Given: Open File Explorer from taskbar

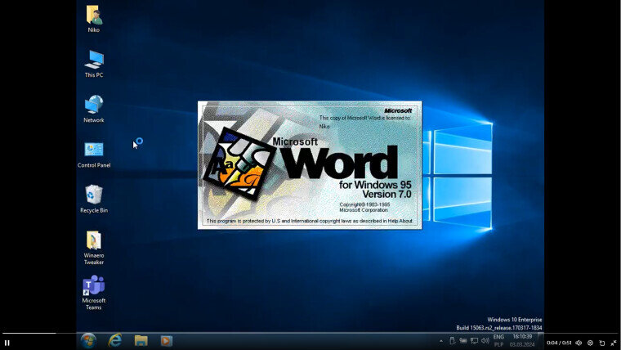Looking at the screenshot, I should 141,340.
